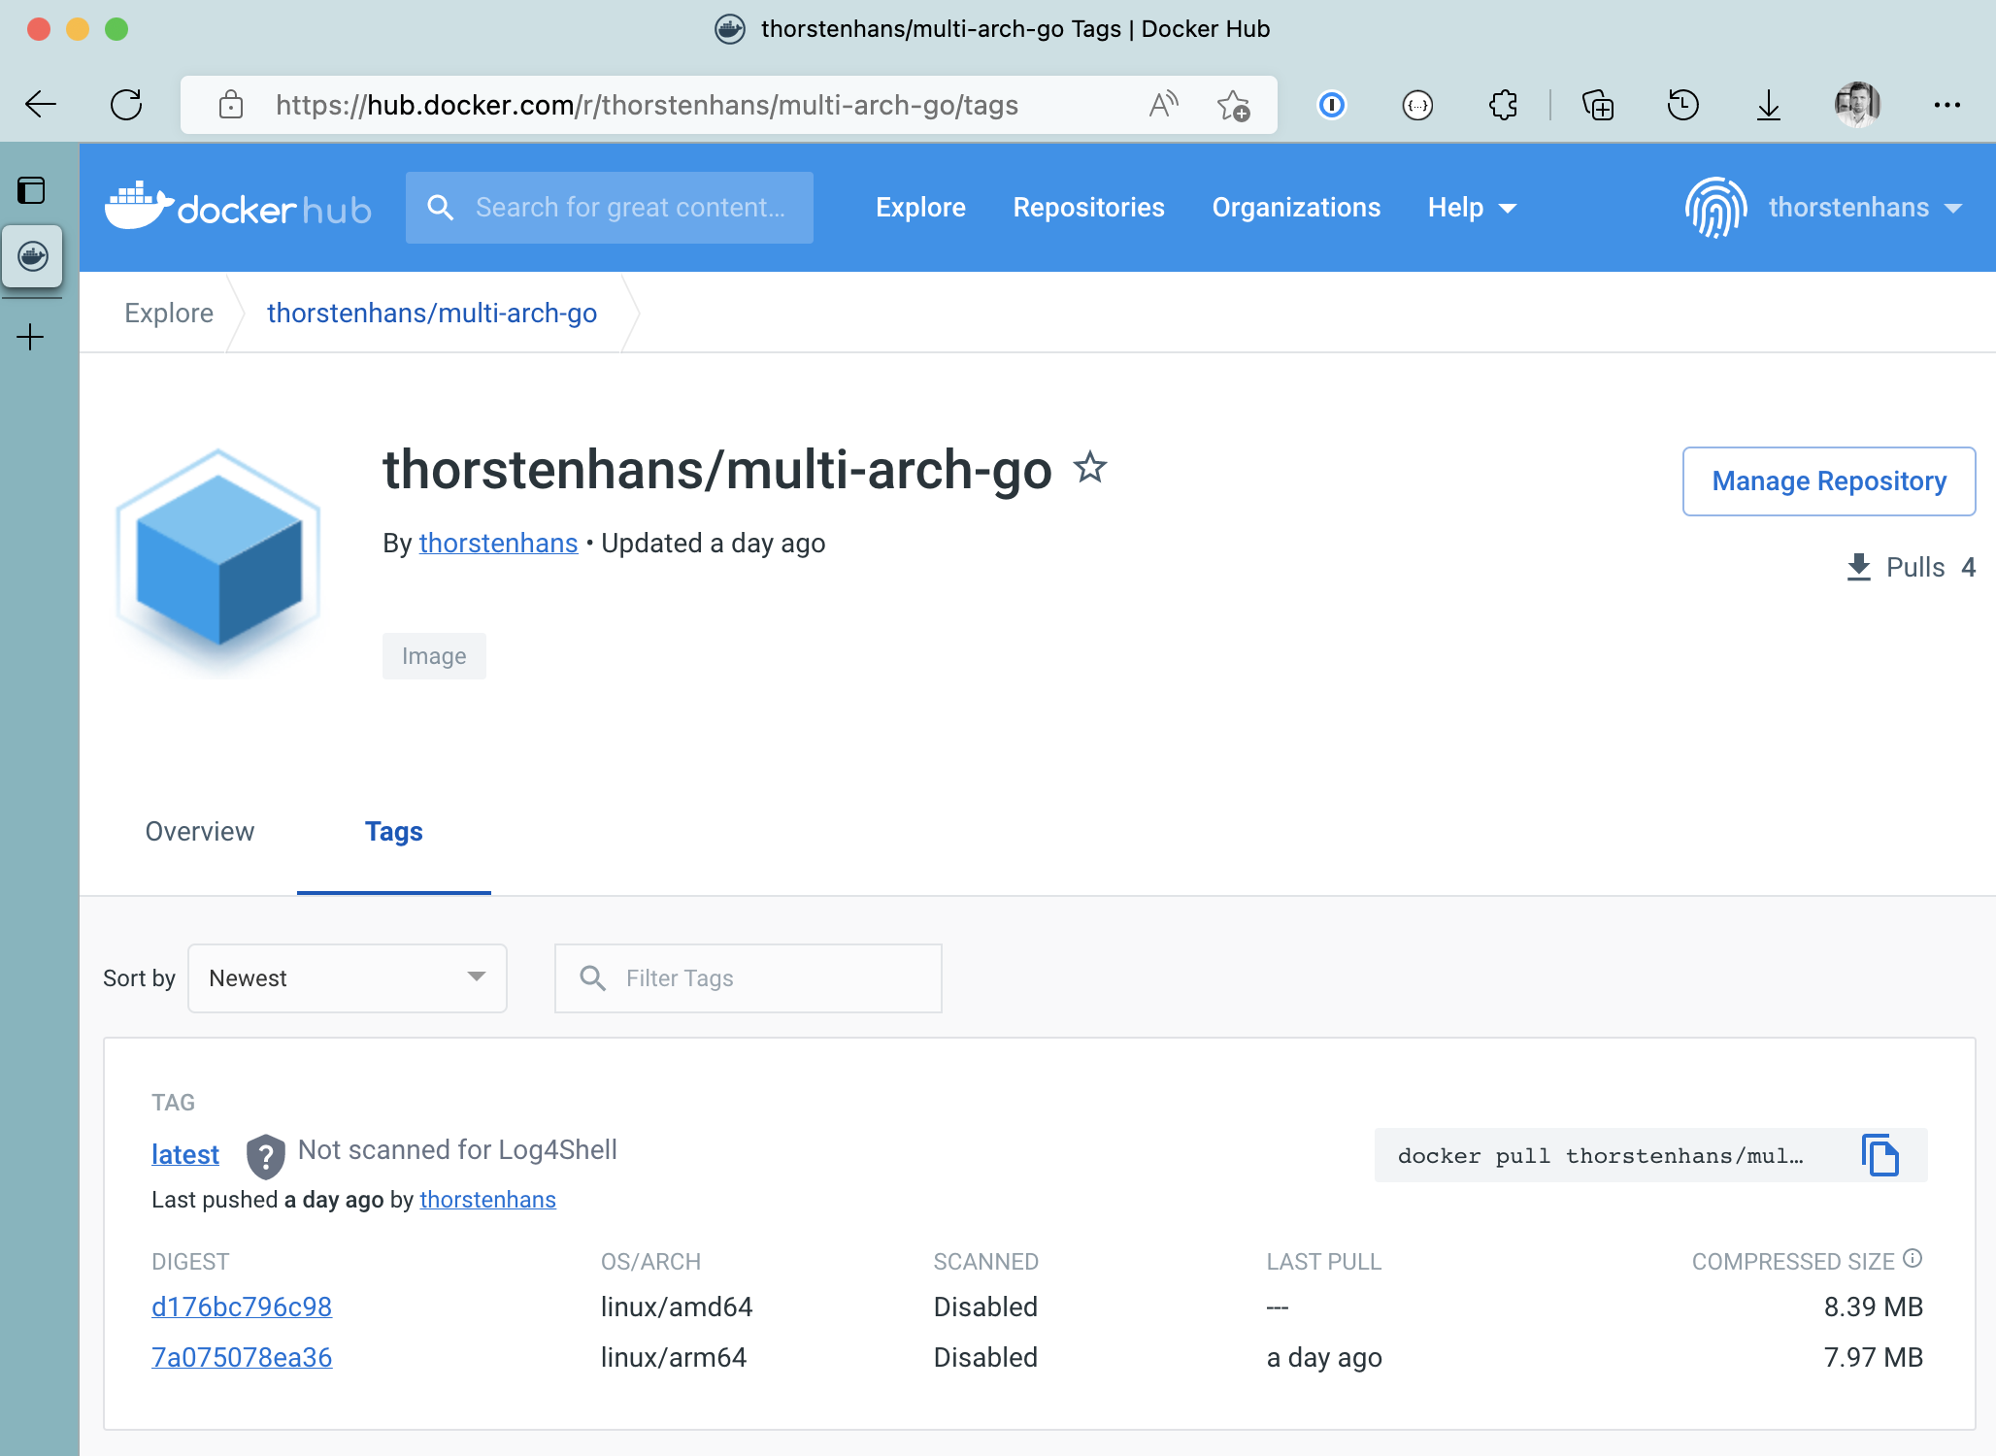Click the Read Aloud icon

tap(1163, 105)
